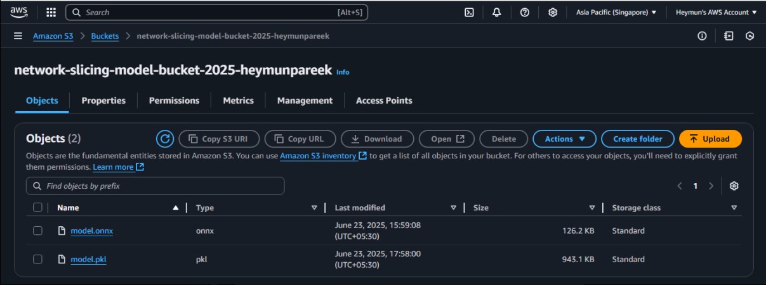The width and height of the screenshot is (766, 285).
Task: Click the June 23, 2025, 15:59:08 timestamp
Action: [378, 231]
